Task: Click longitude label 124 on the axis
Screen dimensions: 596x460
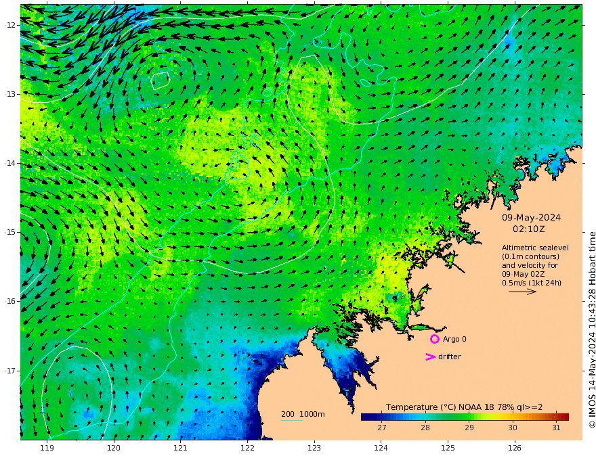Action: tap(381, 448)
